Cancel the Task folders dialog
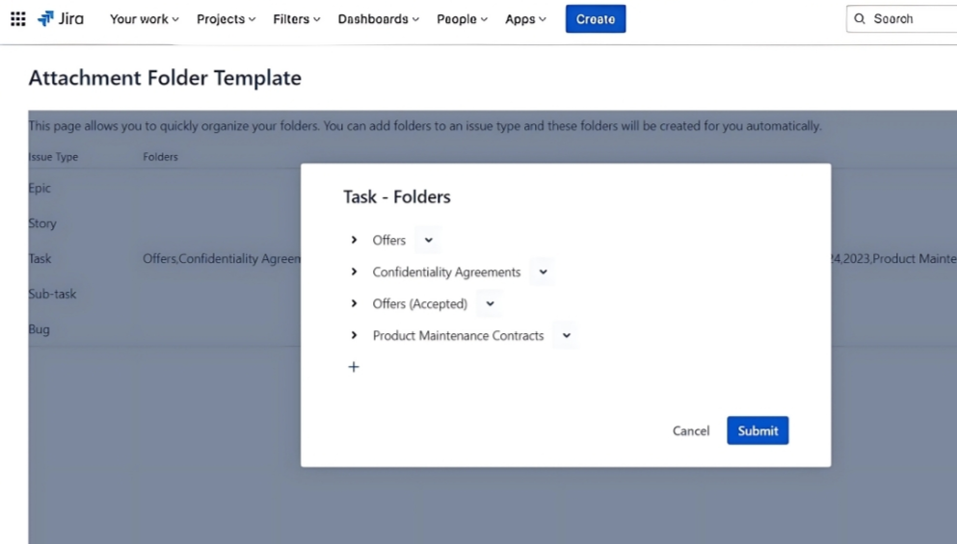 coord(691,430)
